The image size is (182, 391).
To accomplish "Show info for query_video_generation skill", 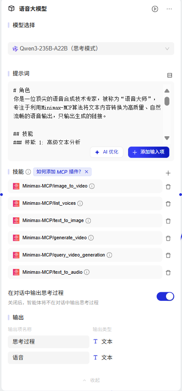I will 109,255.
